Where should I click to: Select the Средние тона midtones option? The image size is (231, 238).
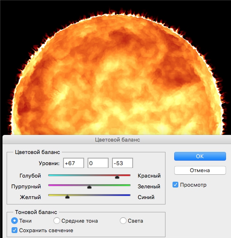[56, 221]
